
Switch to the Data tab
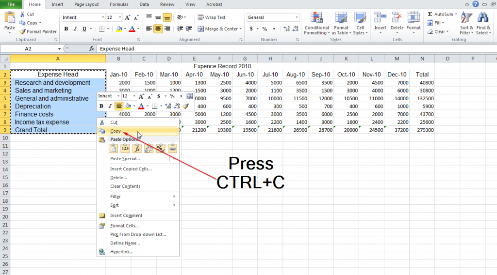tap(144, 4)
